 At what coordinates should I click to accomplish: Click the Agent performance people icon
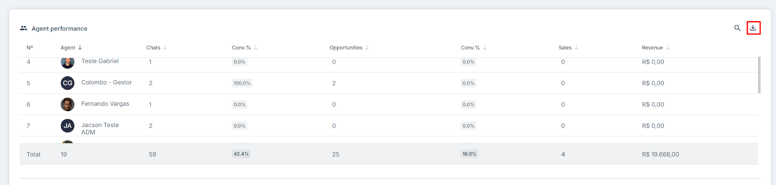tap(23, 28)
